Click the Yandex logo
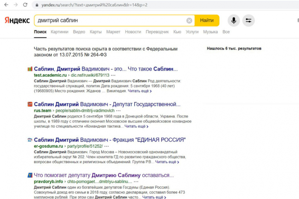Image resolution: width=299 pixels, height=199 pixels. pos(17,21)
